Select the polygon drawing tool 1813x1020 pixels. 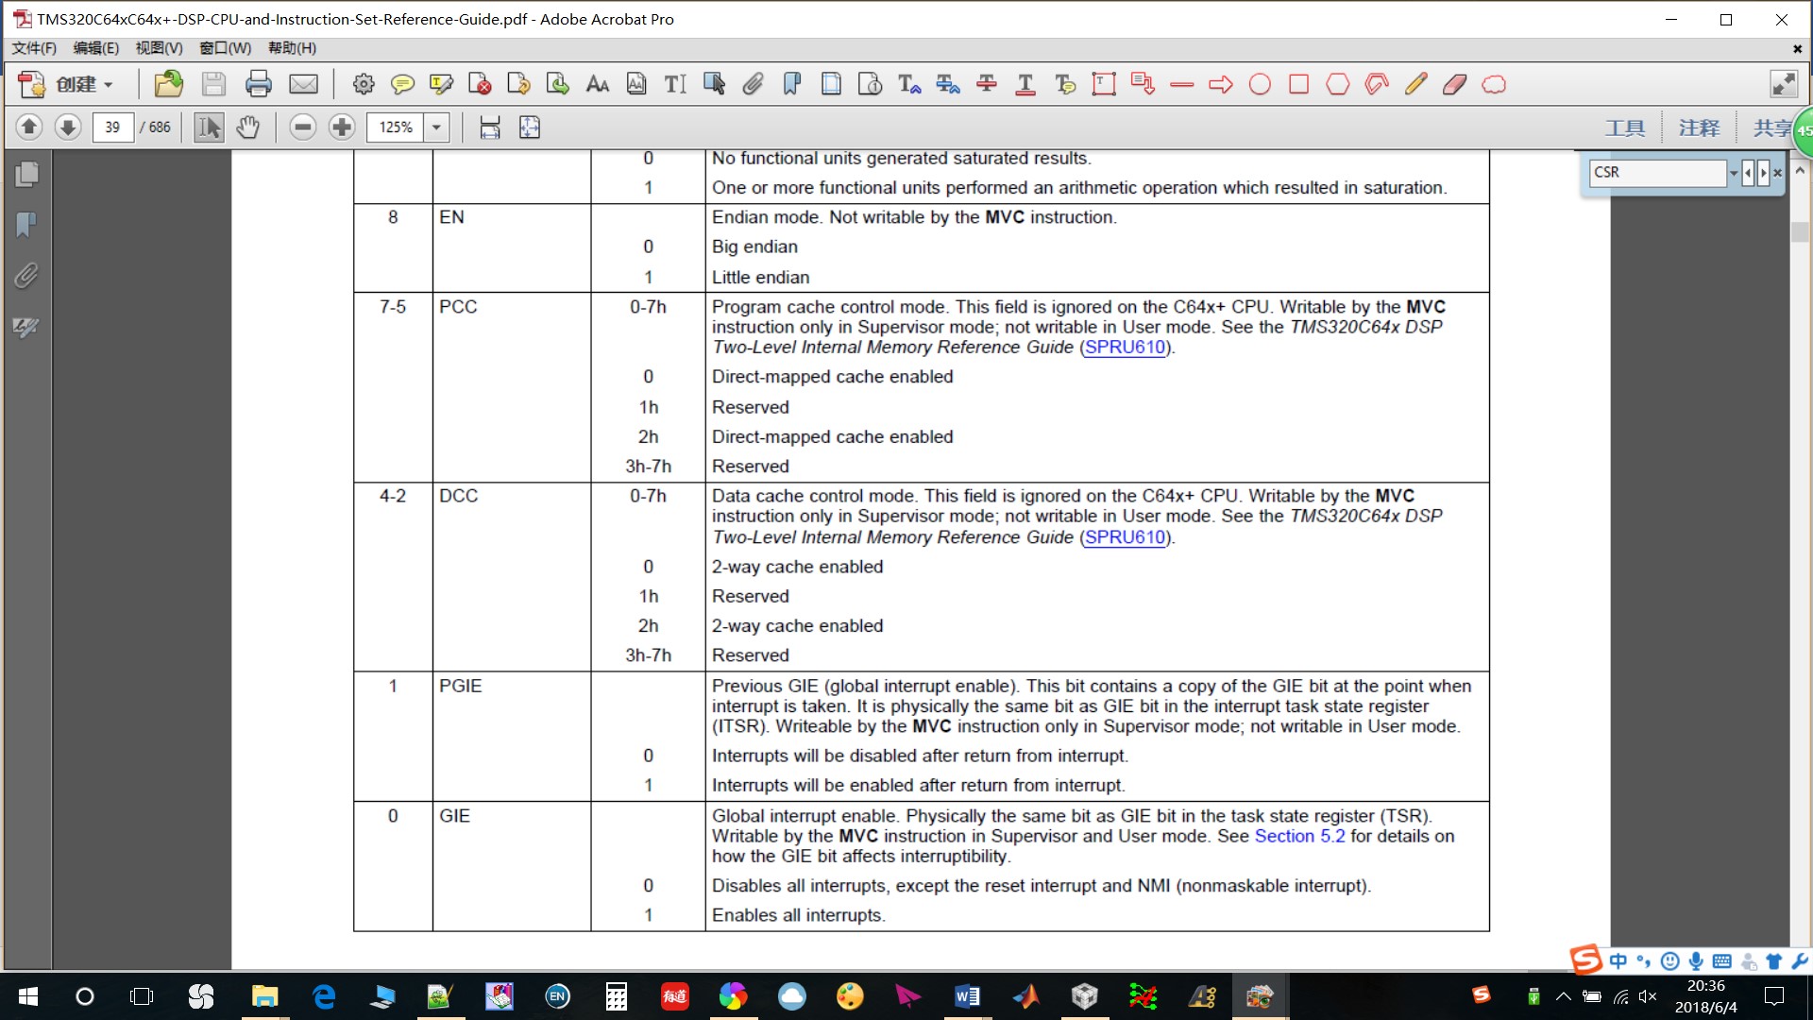pyautogui.click(x=1338, y=85)
